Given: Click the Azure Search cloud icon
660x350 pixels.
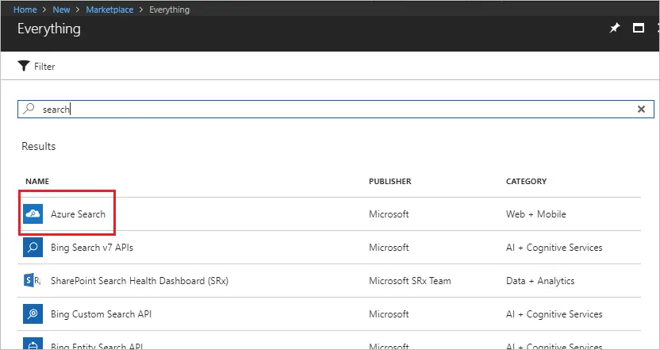Looking at the screenshot, I should click(x=33, y=214).
